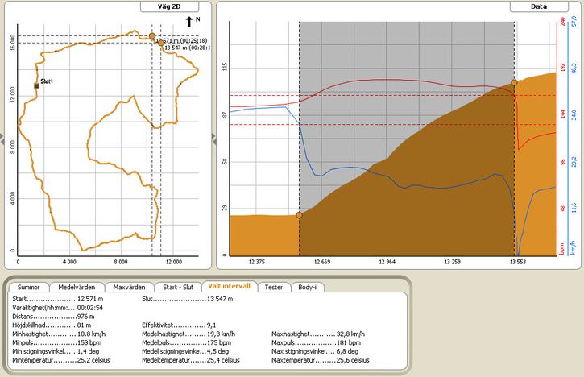This screenshot has height=377, width=584.
Task: Click the km/h axis label
Action: tap(574, 248)
